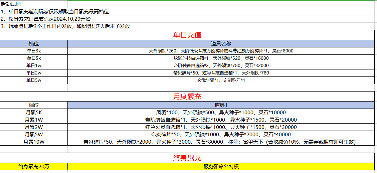The height and width of the screenshot is (173, 377).
Task: Select the 单日2w tier cell
Action: point(34,73)
